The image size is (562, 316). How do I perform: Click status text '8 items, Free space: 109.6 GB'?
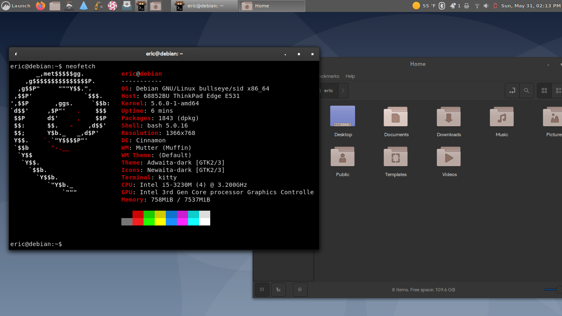click(423, 290)
